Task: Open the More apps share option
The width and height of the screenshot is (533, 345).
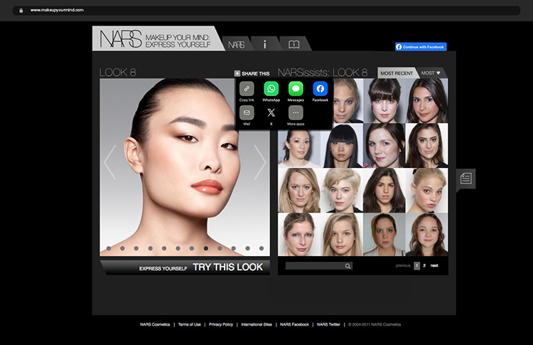Action: pyautogui.click(x=296, y=112)
